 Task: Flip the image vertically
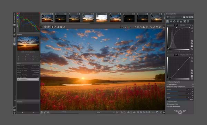click(x=160, y=27)
